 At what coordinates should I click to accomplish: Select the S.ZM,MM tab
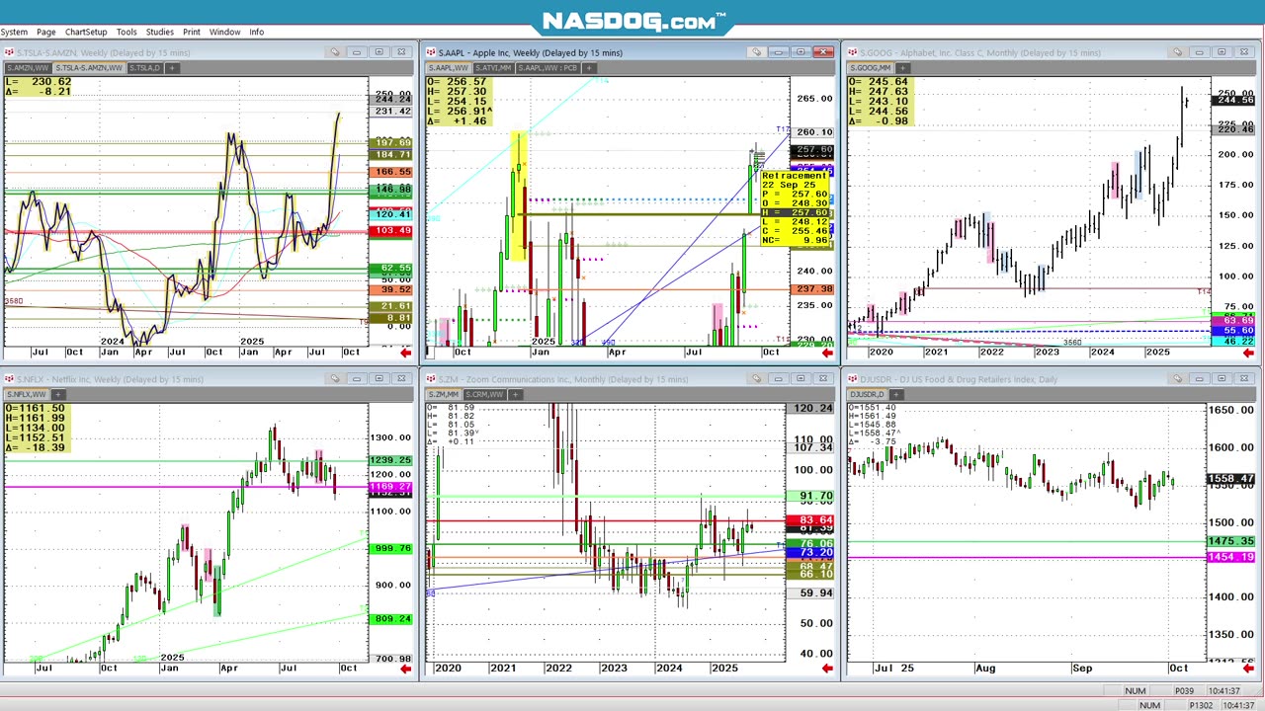444,394
